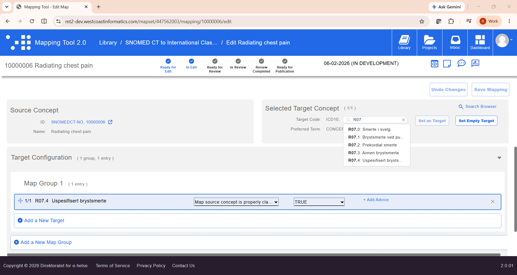The height and width of the screenshot is (275, 517).
Task: Select In Edit workflow step
Action: pyautogui.click(x=191, y=64)
